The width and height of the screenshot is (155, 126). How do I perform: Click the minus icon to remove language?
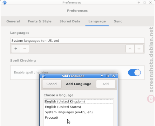(x=24, y=49)
